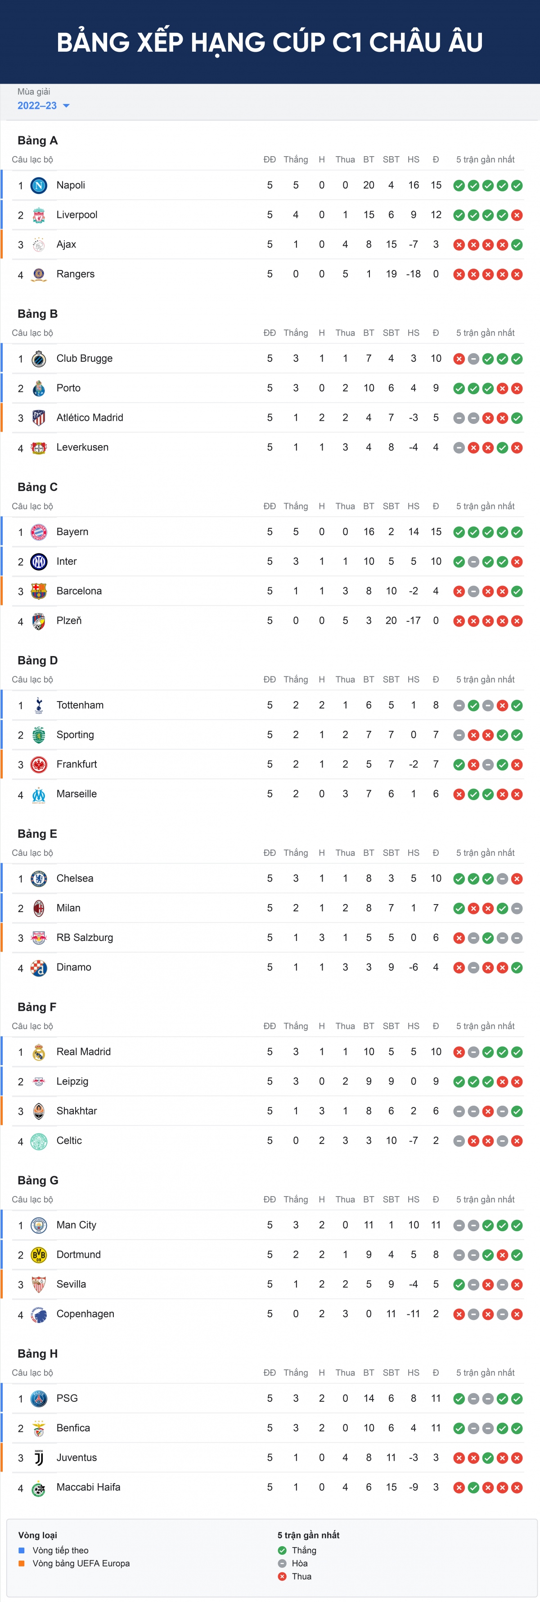Click the Bayern club crest
540x1602 pixels.
click(x=39, y=532)
